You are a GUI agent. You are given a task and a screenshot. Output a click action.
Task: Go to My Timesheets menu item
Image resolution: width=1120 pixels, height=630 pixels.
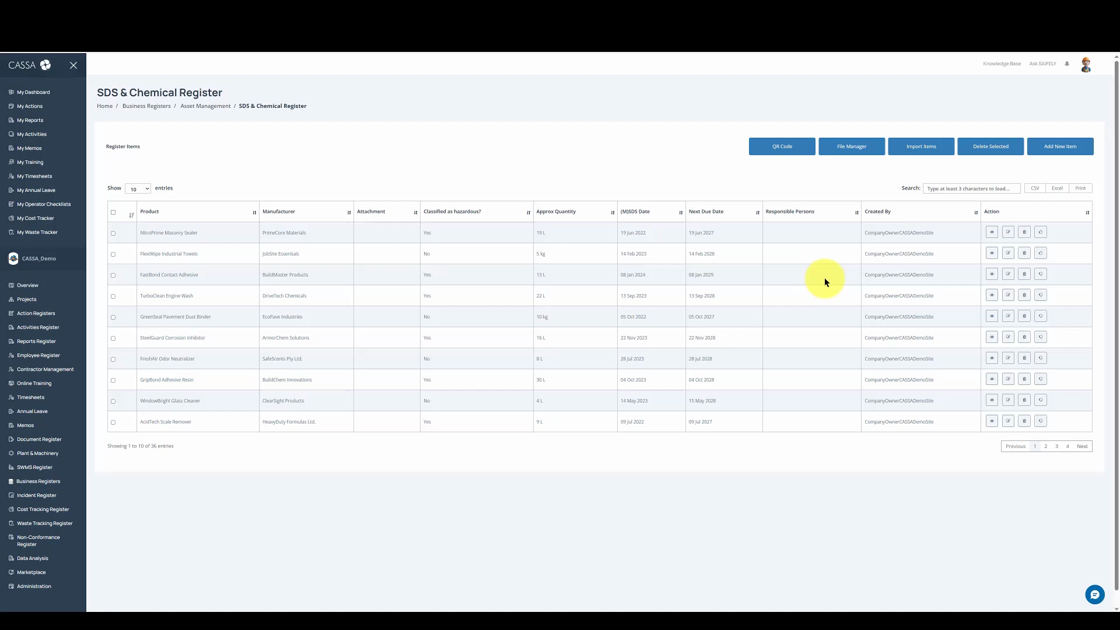(x=34, y=176)
